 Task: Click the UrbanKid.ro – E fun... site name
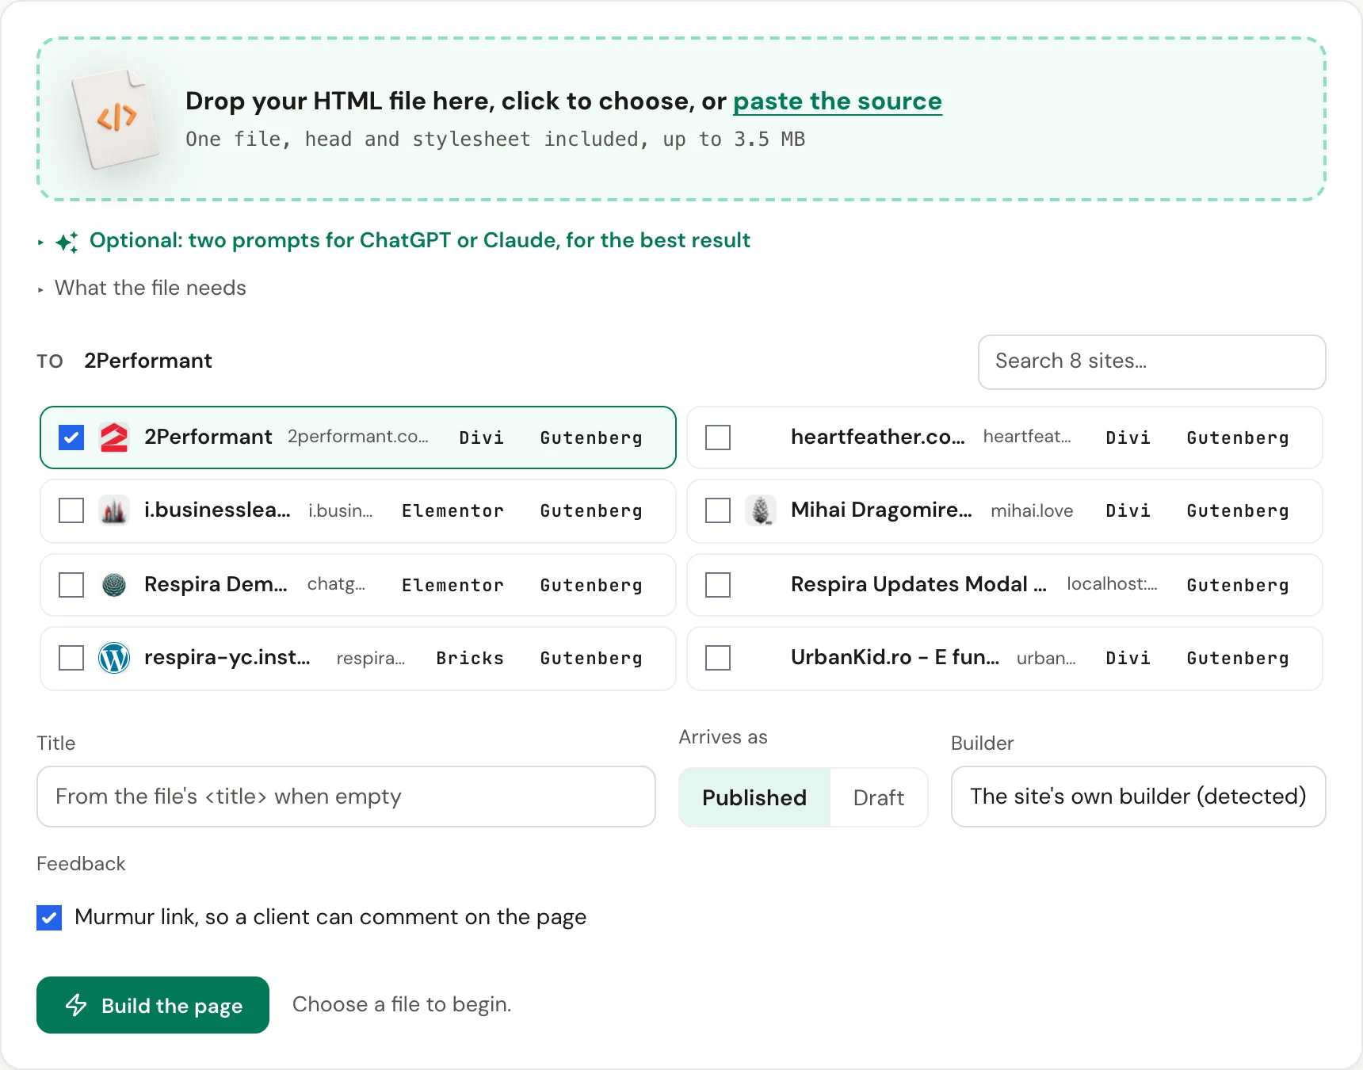tap(895, 657)
